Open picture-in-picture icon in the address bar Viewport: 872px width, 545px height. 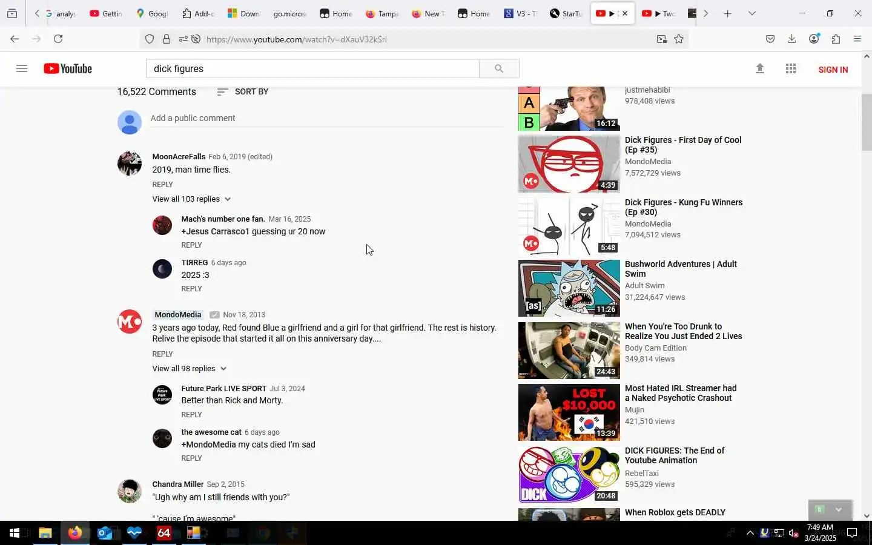coord(661,39)
